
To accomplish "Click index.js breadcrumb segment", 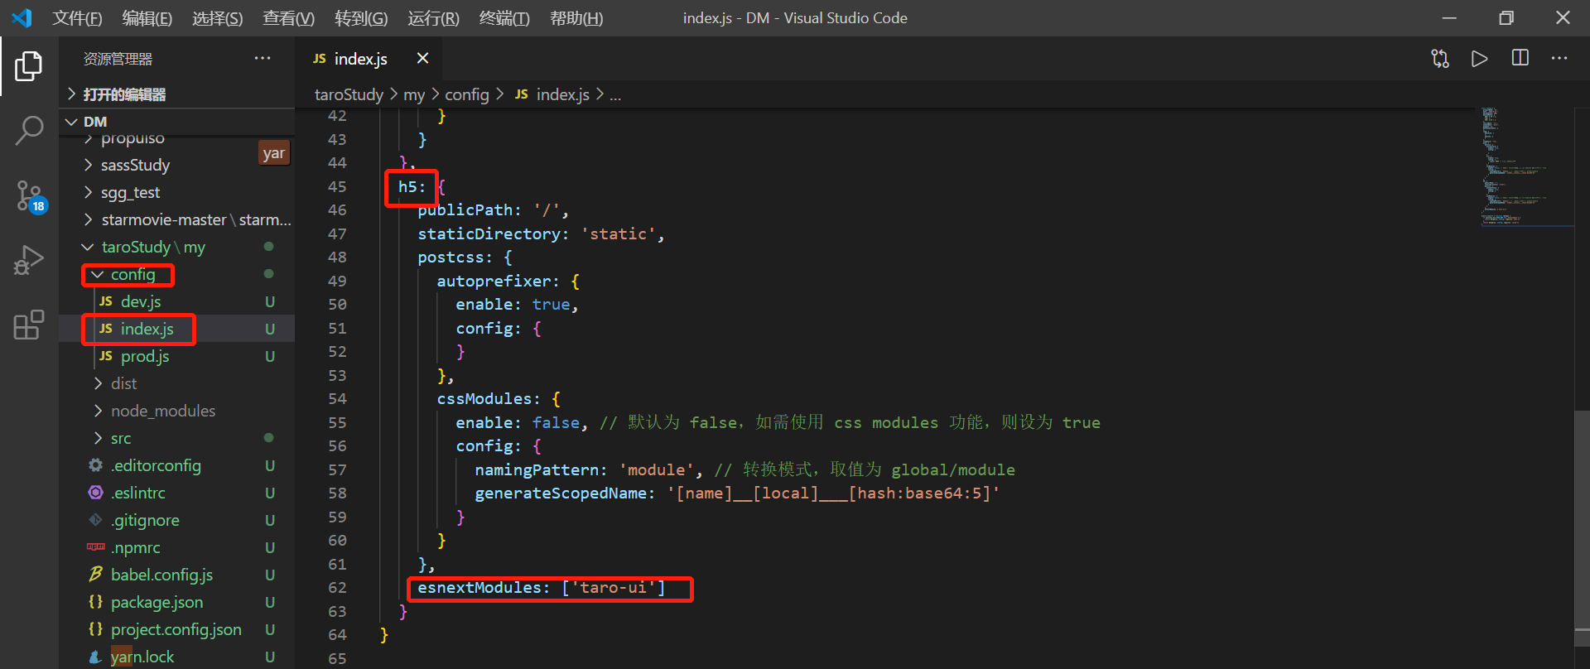I will coord(552,94).
